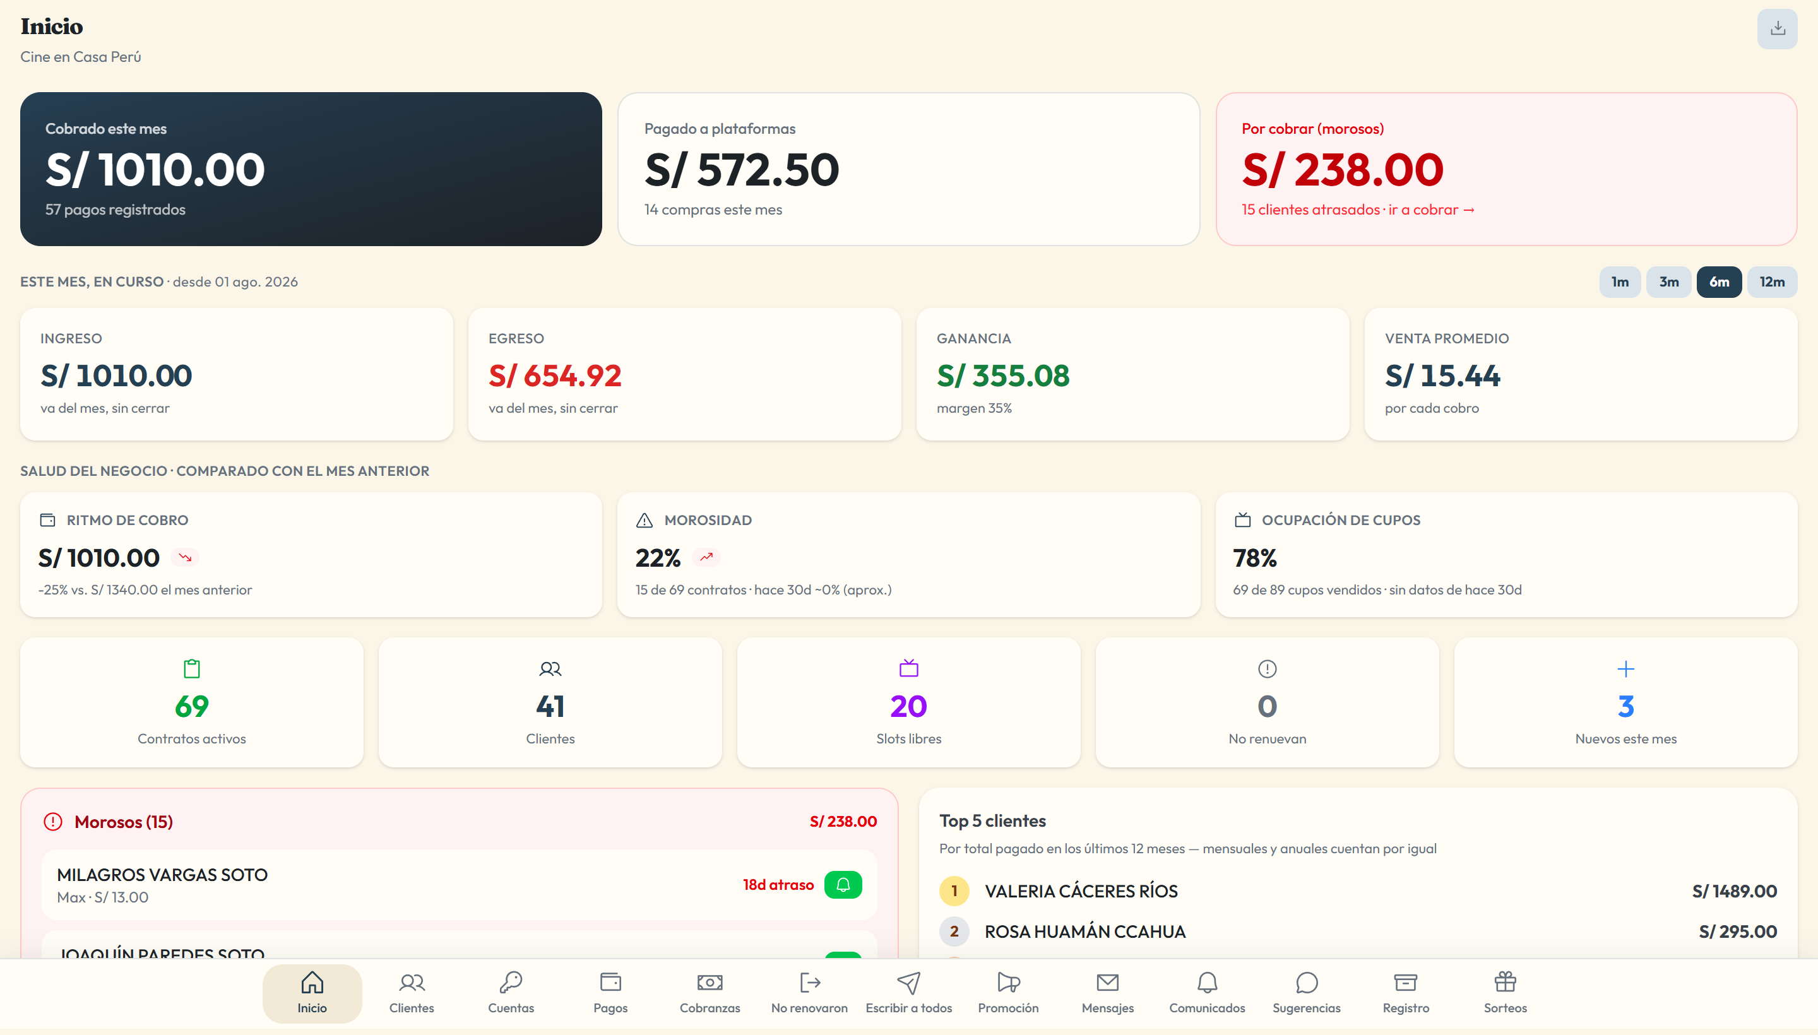Click the 'Cine en Casa Perú' subtitle
Image resolution: width=1818 pixels, height=1035 pixels.
pos(80,57)
